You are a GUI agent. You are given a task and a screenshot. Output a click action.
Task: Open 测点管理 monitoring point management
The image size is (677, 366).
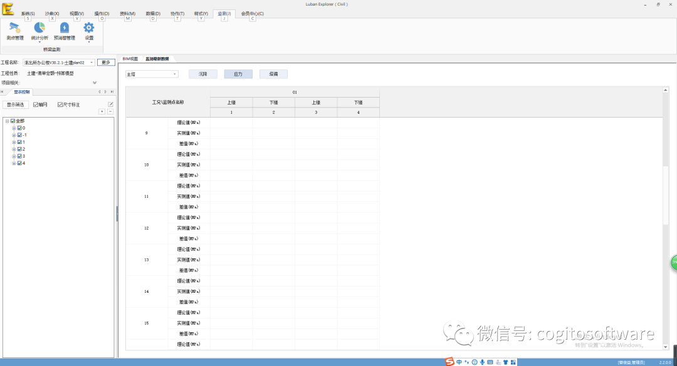point(14,31)
